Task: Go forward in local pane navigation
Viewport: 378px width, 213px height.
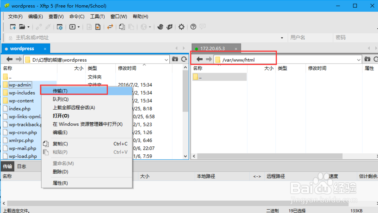Action: [19, 59]
